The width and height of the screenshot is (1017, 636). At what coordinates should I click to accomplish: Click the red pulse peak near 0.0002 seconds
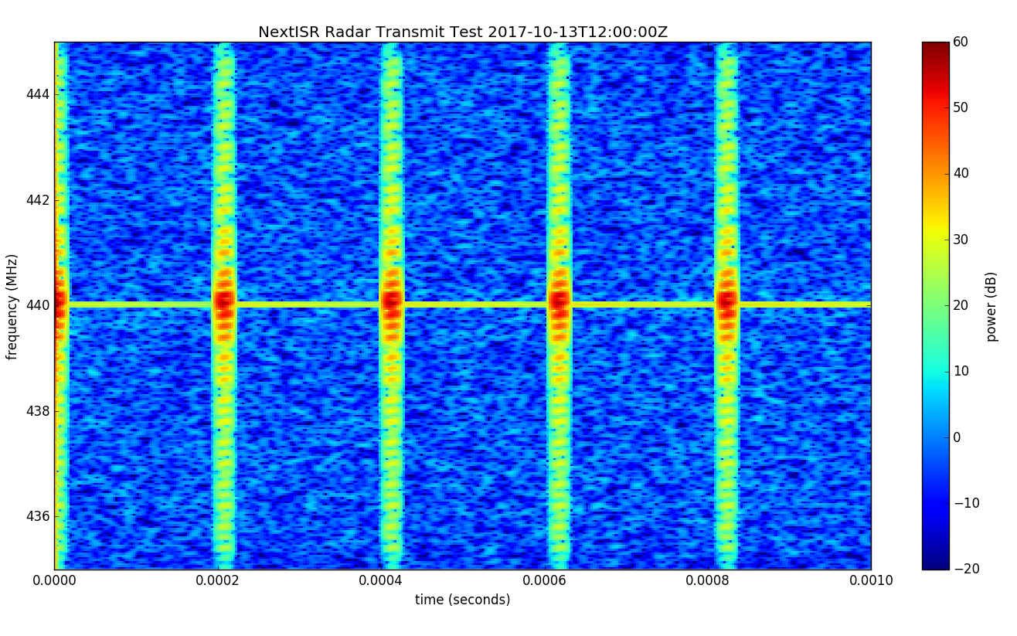point(224,301)
